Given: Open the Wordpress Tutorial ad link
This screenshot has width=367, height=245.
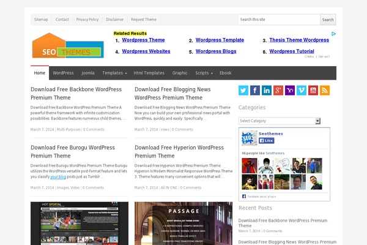Looking at the screenshot, I should pyautogui.click(x=292, y=51).
